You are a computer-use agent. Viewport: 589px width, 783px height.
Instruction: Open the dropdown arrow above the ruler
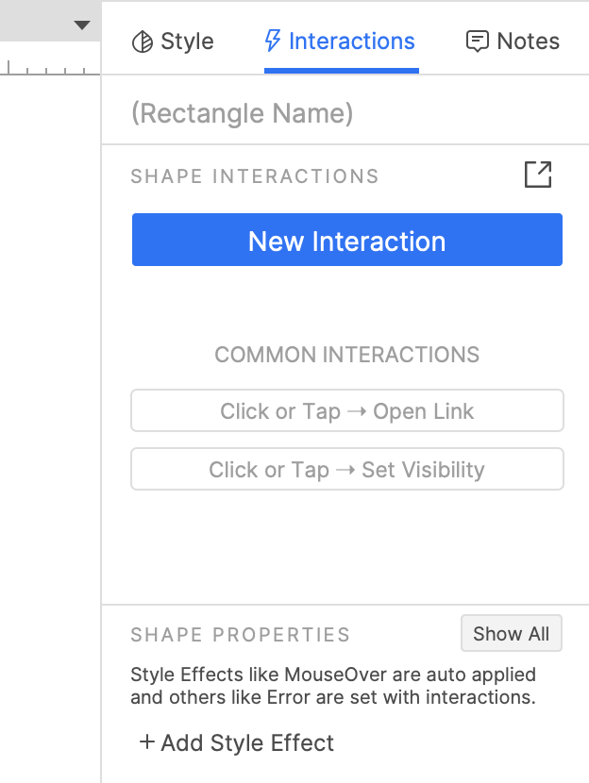coord(82,25)
